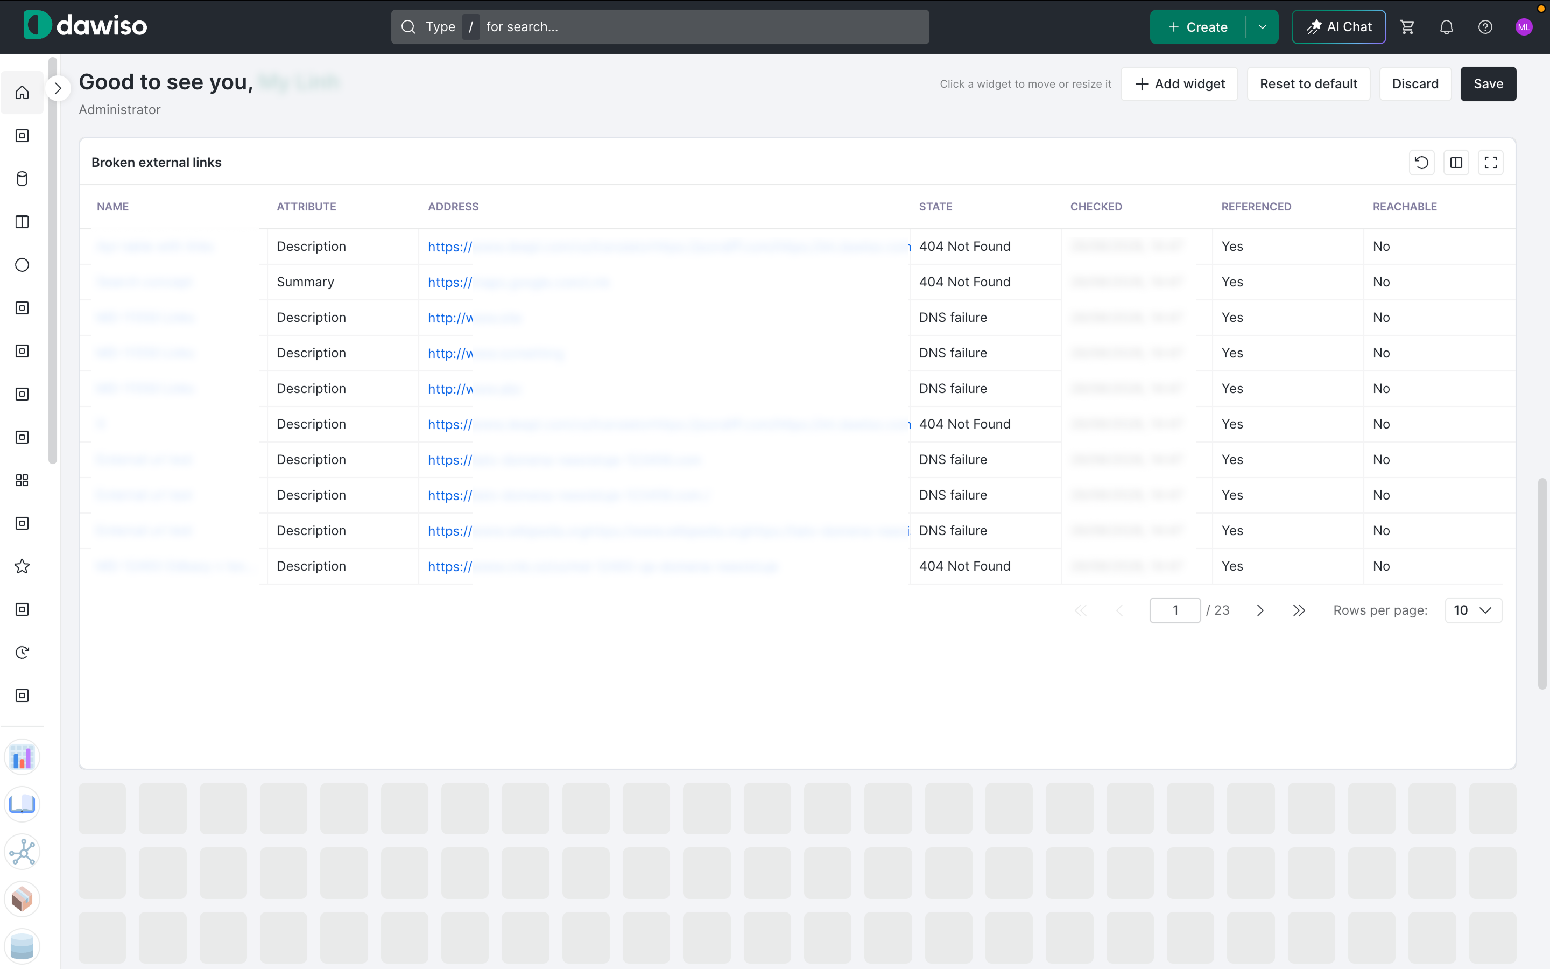Viewport: 1550px width, 969px height.
Task: Focus the search field
Action: [660, 27]
